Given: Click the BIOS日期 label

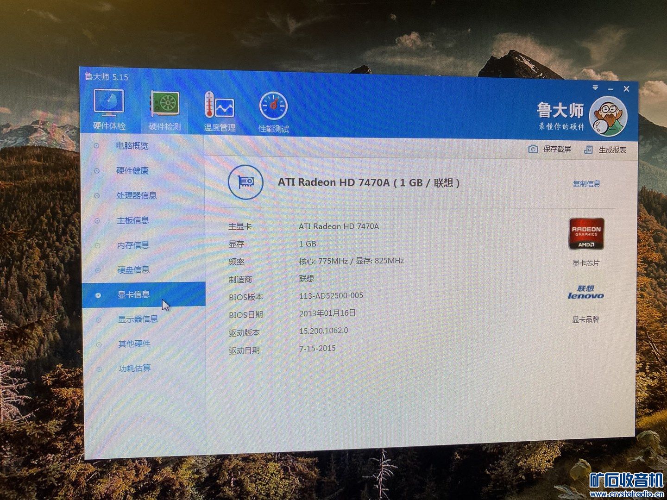Looking at the screenshot, I should tap(246, 315).
